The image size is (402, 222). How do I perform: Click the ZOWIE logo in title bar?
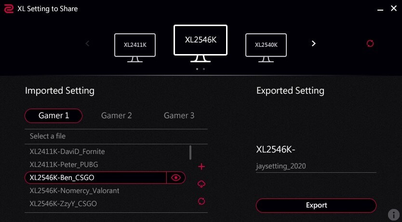point(8,9)
